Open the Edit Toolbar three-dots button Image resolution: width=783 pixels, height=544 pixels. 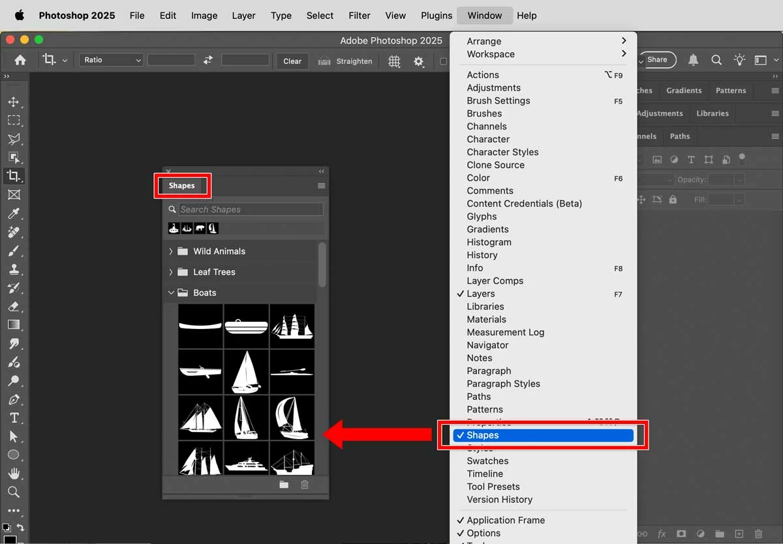[14, 511]
